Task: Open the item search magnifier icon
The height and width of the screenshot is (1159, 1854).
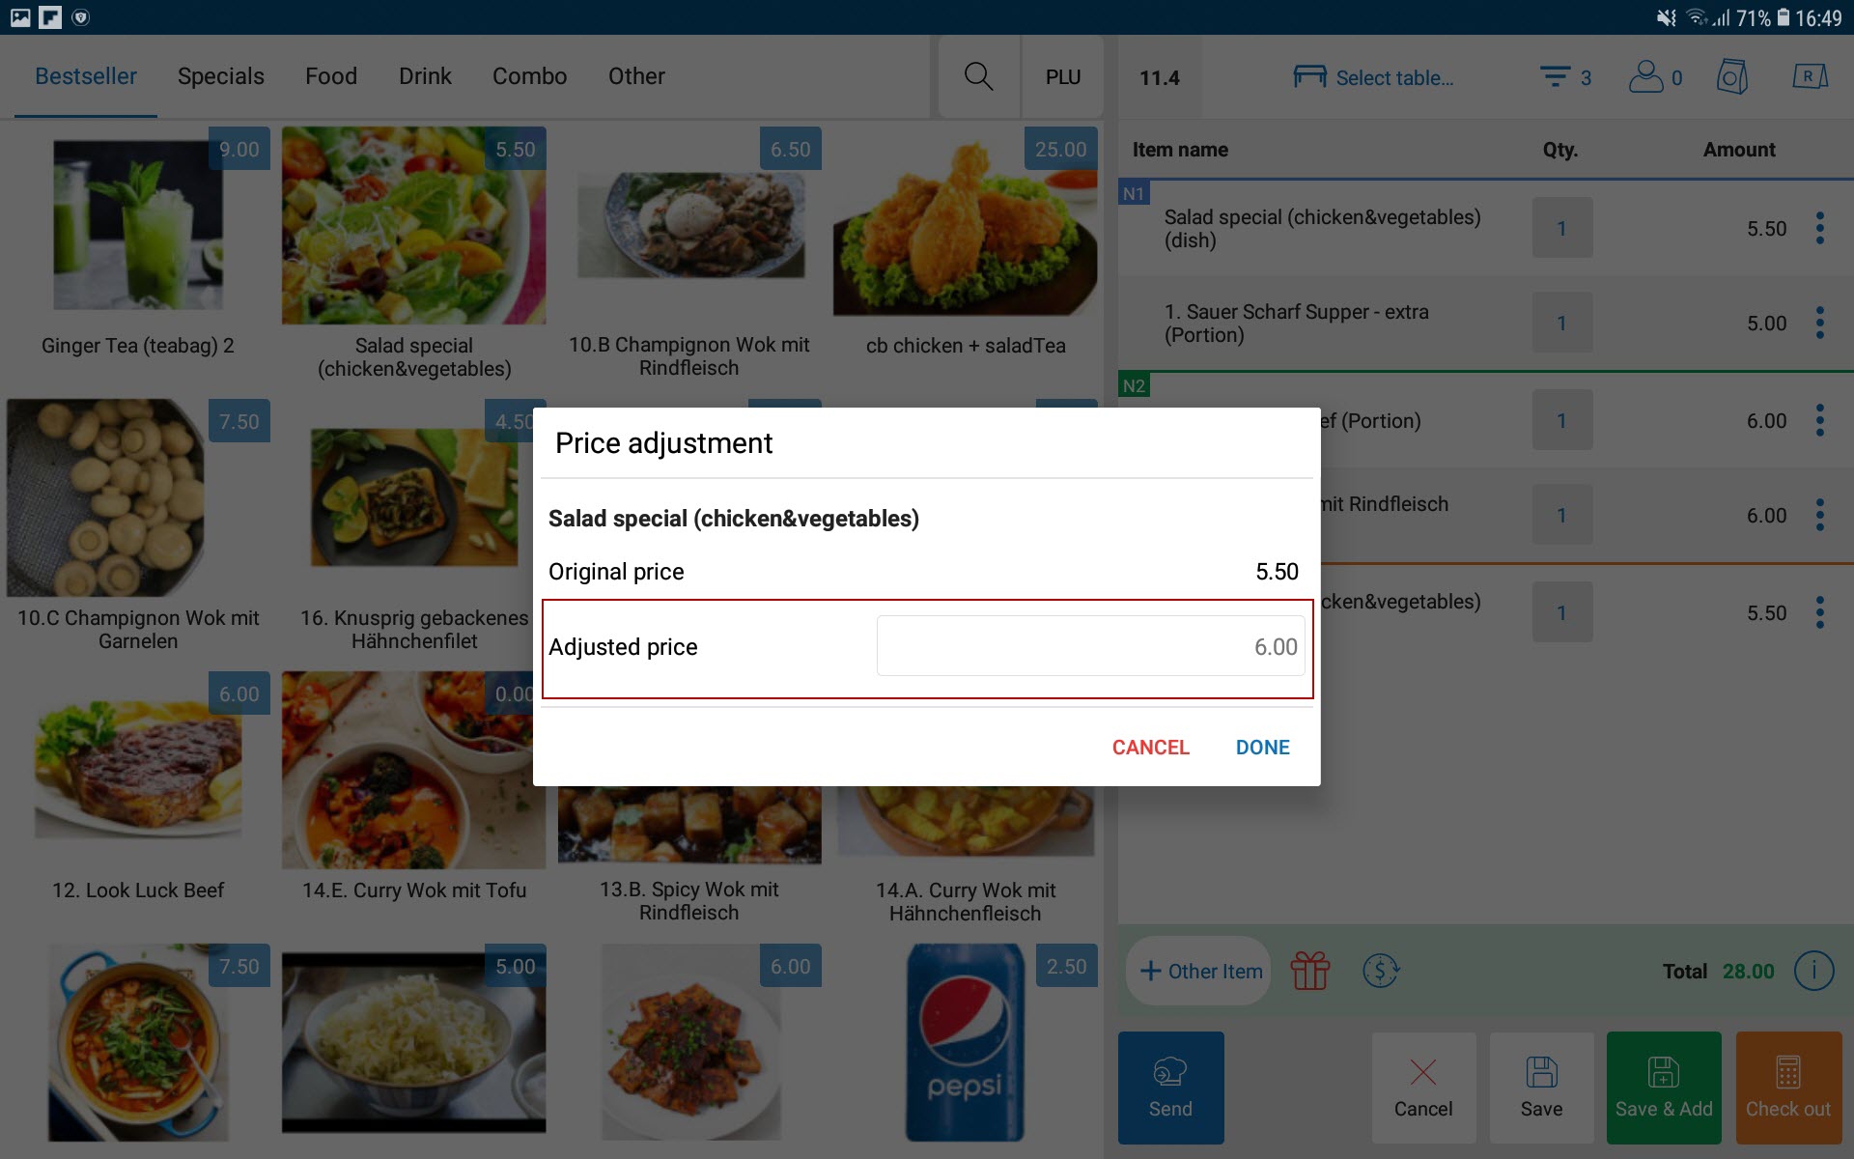Action: [978, 76]
